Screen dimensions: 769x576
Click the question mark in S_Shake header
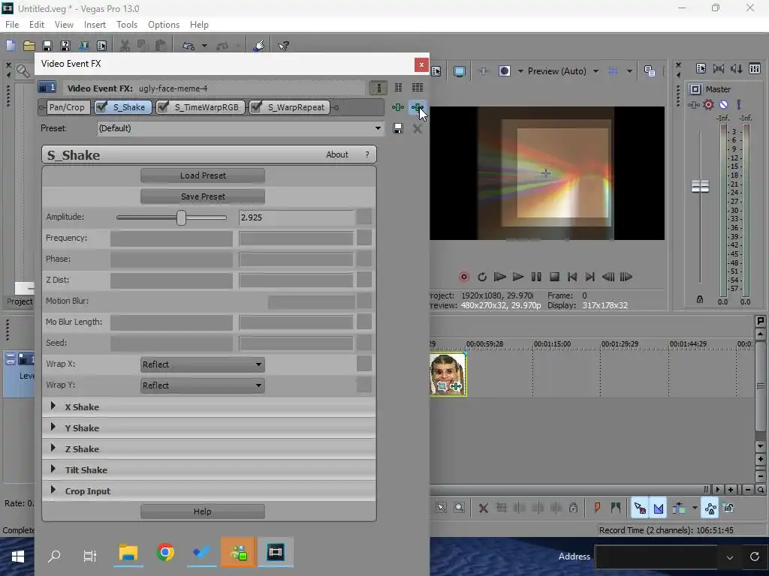[366, 154]
